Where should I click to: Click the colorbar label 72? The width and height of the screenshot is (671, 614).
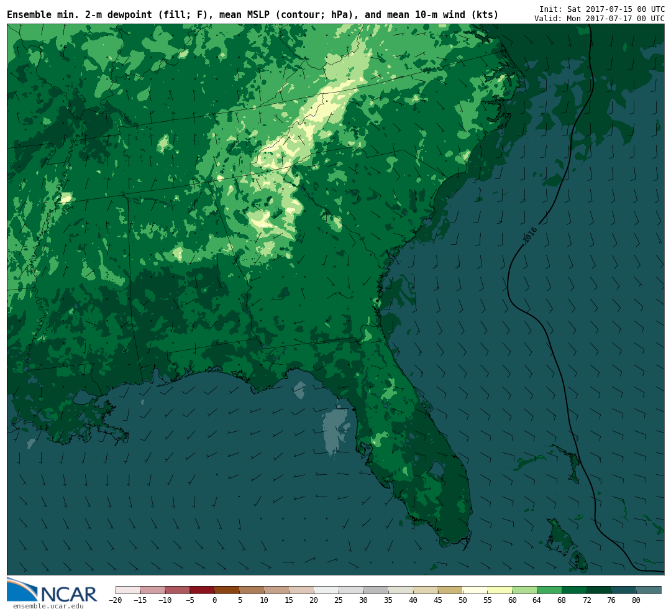[587, 600]
